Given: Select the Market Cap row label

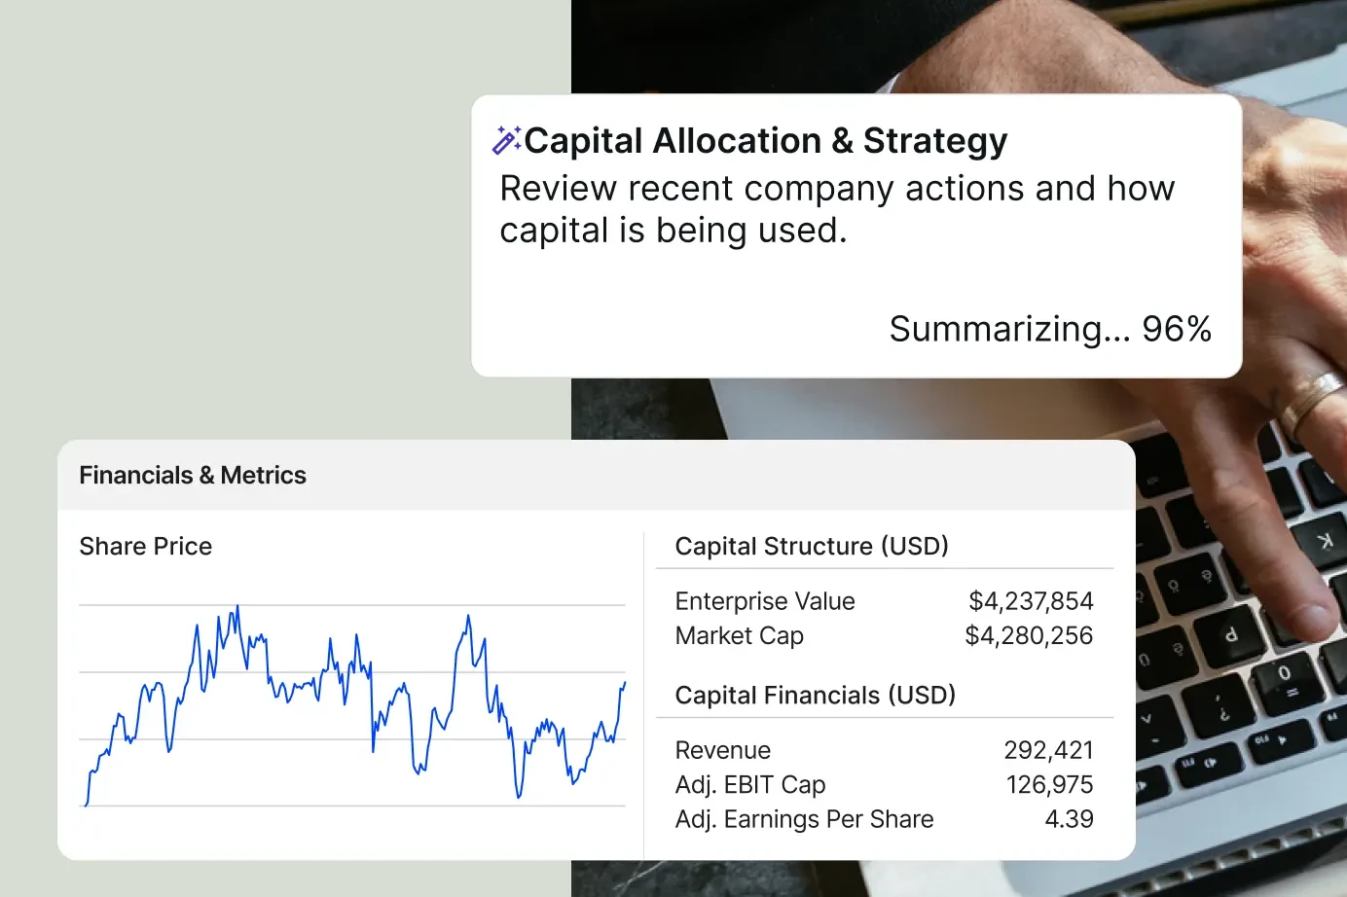Looking at the screenshot, I should click(740, 635).
